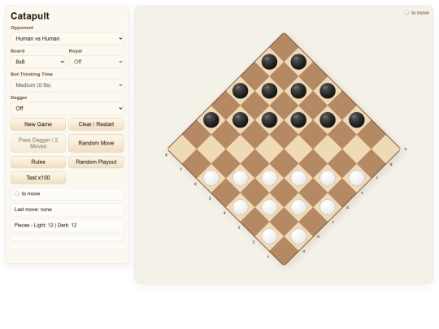Select the black piece on square c8

tap(211, 119)
